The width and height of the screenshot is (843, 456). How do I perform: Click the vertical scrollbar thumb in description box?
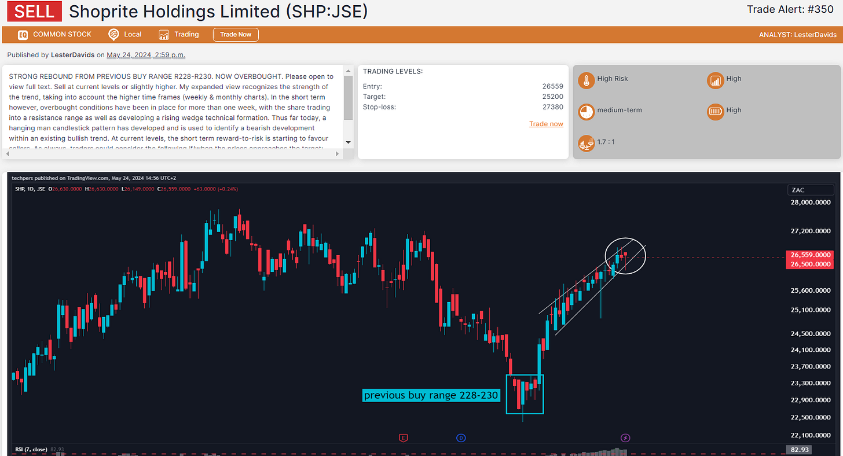[x=347, y=97]
